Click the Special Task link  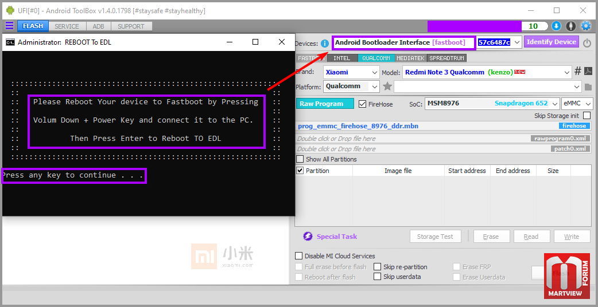[337, 236]
